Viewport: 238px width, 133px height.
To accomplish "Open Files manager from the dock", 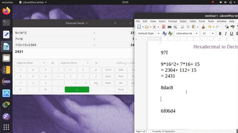I will 6,58.
